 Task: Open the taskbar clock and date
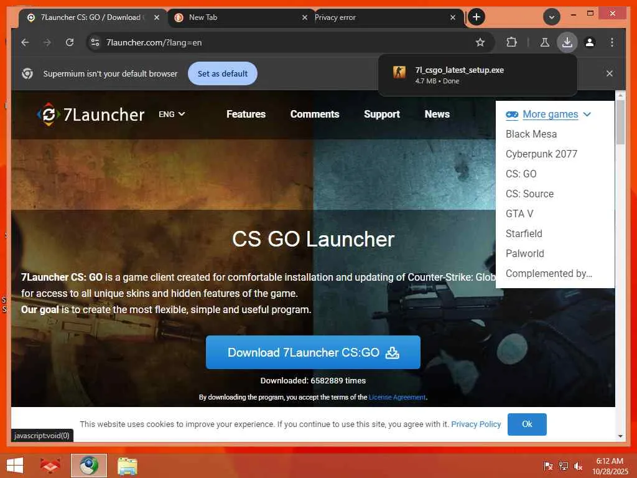click(x=610, y=466)
